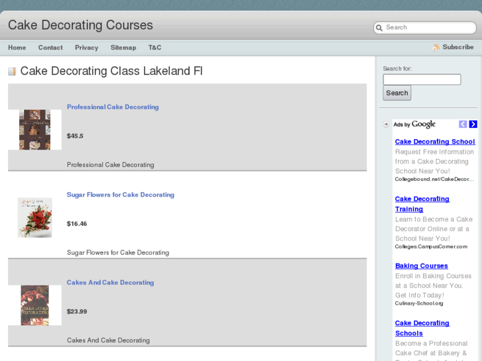Click the post icon beside page title
Viewport: 482px width, 361px height.
pos(12,72)
